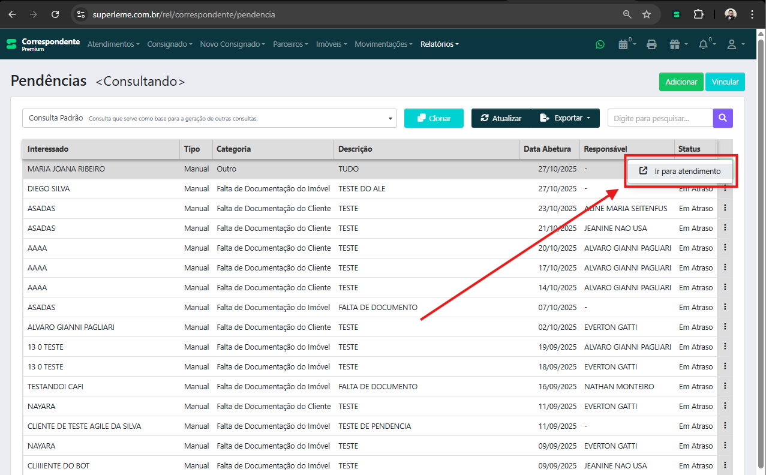
Task: Select Ir para atendimento context option
Action: tap(681, 171)
